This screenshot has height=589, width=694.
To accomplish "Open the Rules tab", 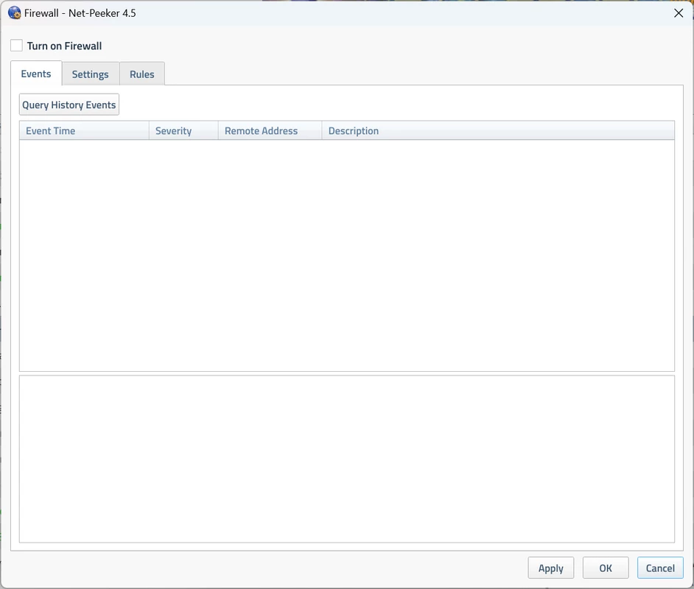I will coord(141,74).
